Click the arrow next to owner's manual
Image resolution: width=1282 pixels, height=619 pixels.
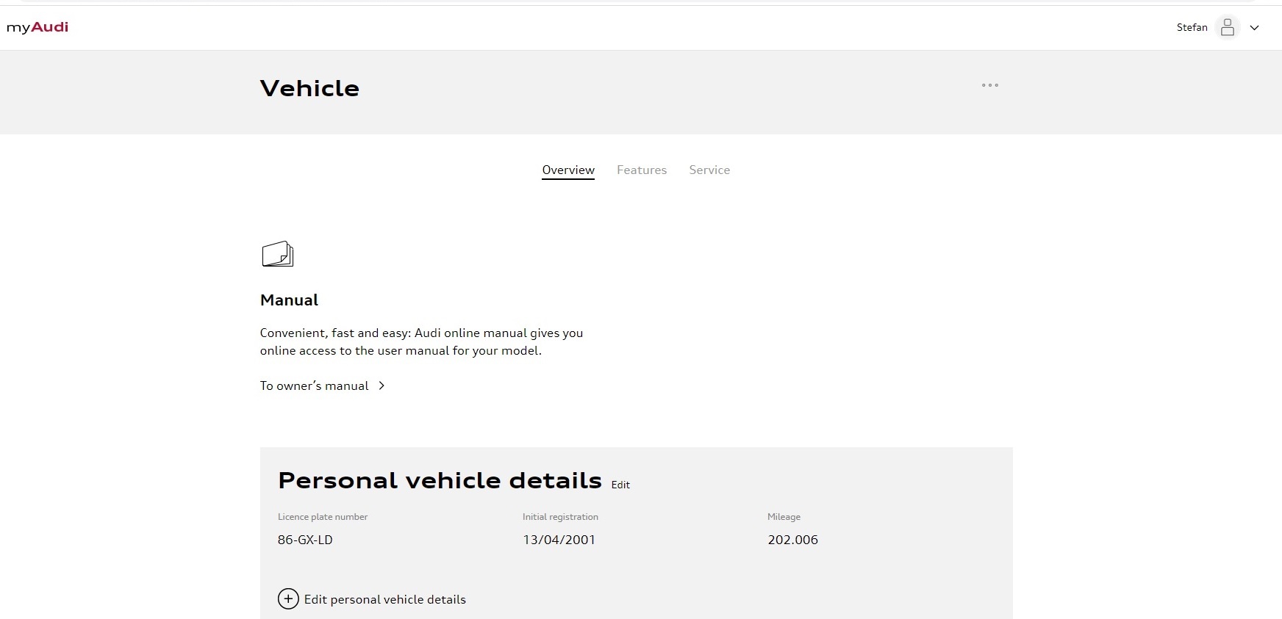(x=382, y=385)
